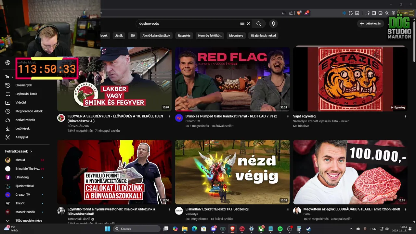Image resolution: width=416 pixels, height=234 pixels.
Task: Open Ultrahang subscription channel
Action: pos(24,177)
